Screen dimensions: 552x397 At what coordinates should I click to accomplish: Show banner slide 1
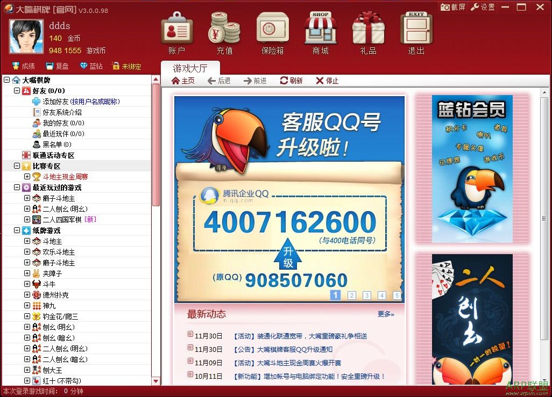(x=336, y=295)
